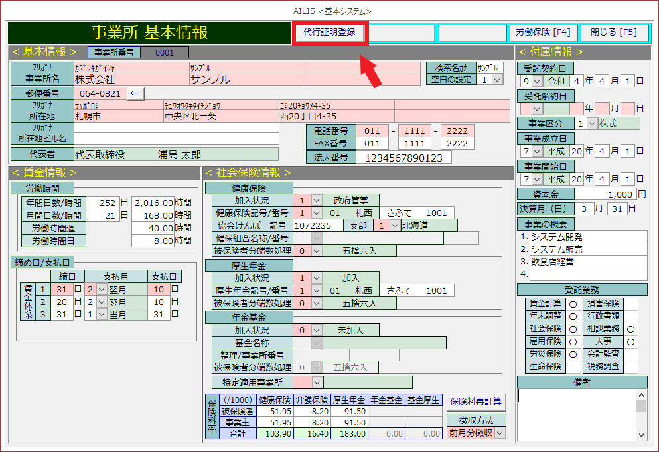Open the 空白の設定 dropdown
The width and height of the screenshot is (659, 452).
click(497, 80)
